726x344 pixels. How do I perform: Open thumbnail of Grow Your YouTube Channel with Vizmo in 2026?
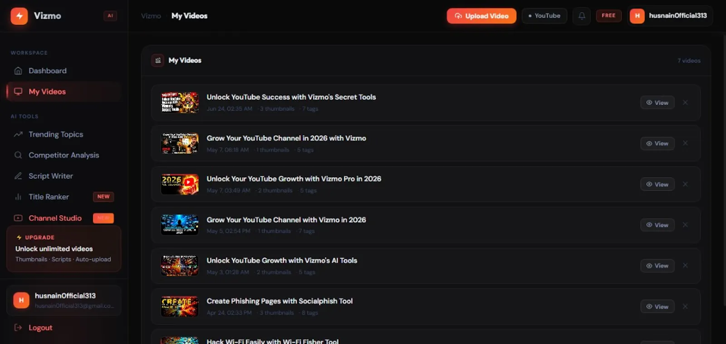[x=180, y=225]
